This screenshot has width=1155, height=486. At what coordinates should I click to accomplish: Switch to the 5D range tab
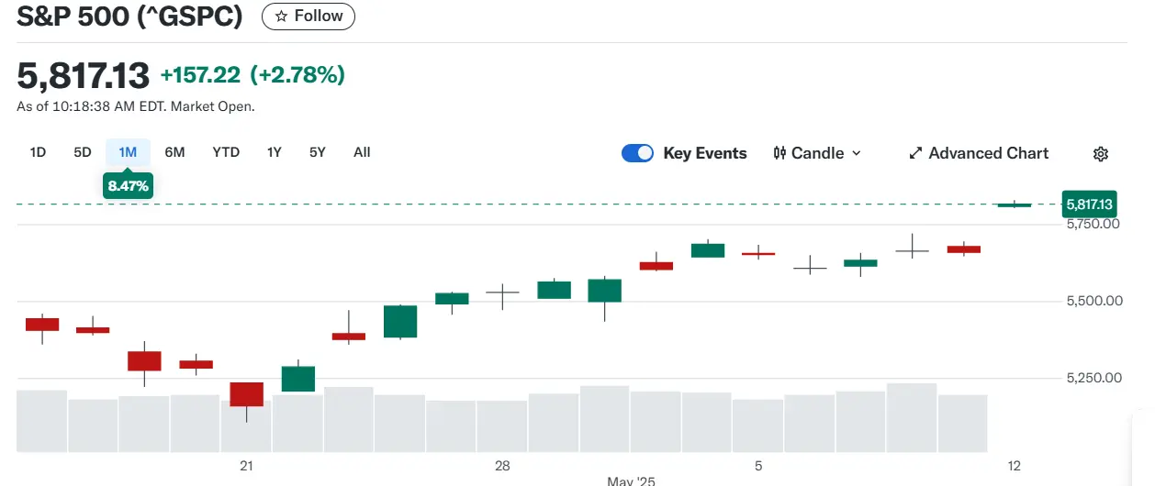(x=83, y=152)
